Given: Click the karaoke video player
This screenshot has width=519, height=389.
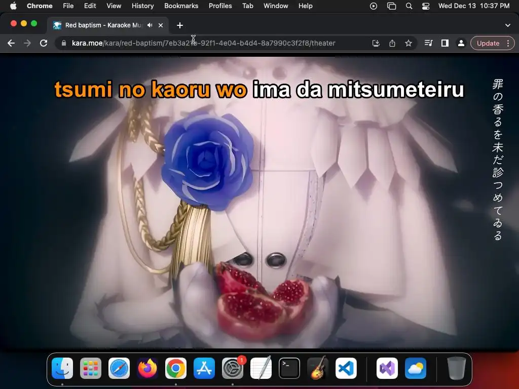Looking at the screenshot, I should click(x=259, y=203).
